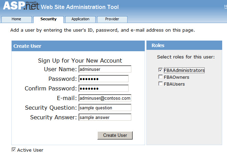Image resolution: width=227 pixels, height=153 pixels.
Task: Uncheck the FBAAdministrators role checkbox
Action: point(160,70)
